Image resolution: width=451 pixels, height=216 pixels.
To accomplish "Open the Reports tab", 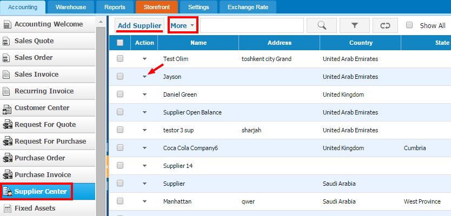I will point(115,7).
